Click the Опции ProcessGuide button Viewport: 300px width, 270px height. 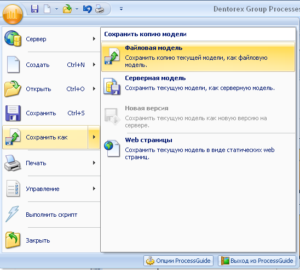coord(178,261)
